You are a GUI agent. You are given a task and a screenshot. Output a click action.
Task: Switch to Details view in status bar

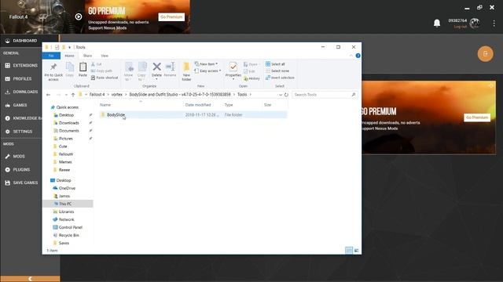pyautogui.click(x=349, y=251)
